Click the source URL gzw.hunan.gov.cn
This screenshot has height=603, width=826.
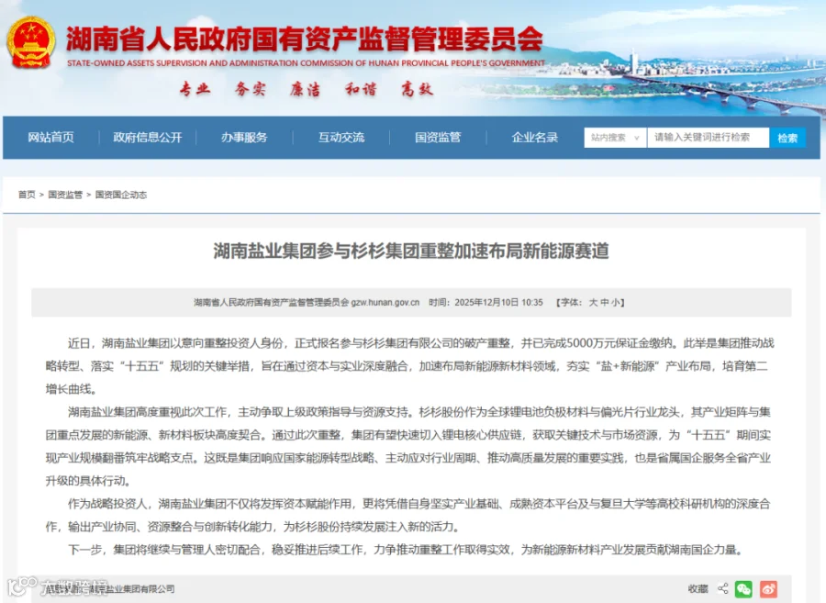pos(385,302)
